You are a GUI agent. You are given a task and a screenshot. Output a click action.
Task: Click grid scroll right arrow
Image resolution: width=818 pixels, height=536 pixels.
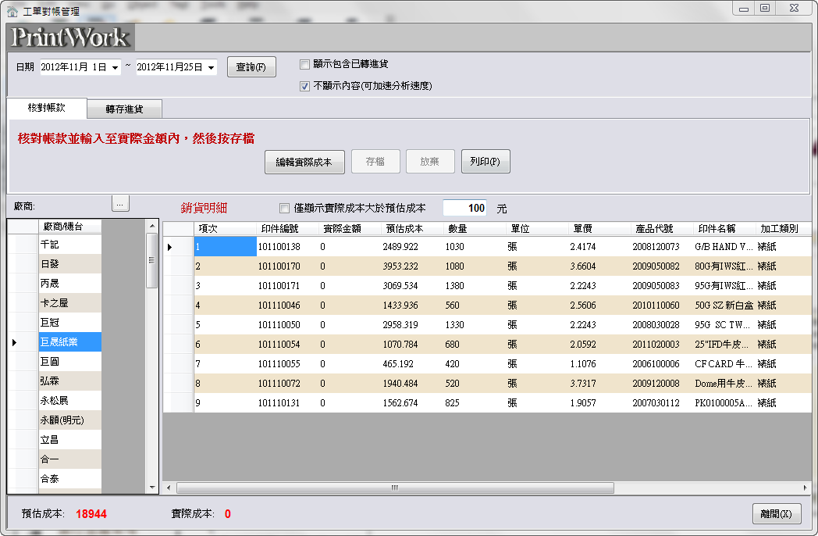[805, 488]
